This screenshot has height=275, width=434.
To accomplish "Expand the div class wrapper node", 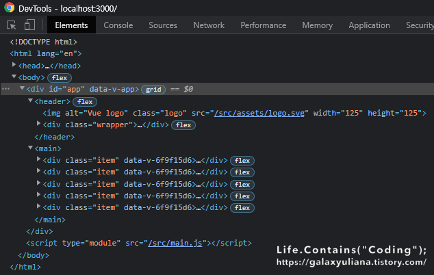I will pyautogui.click(x=39, y=123).
